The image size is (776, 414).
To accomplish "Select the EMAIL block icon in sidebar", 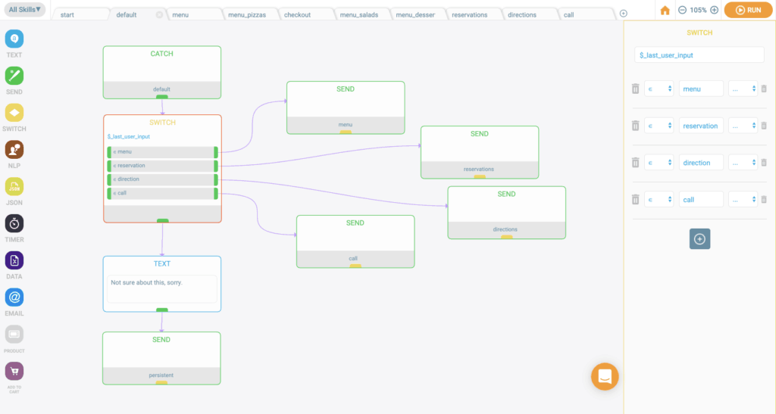I will click(x=14, y=297).
